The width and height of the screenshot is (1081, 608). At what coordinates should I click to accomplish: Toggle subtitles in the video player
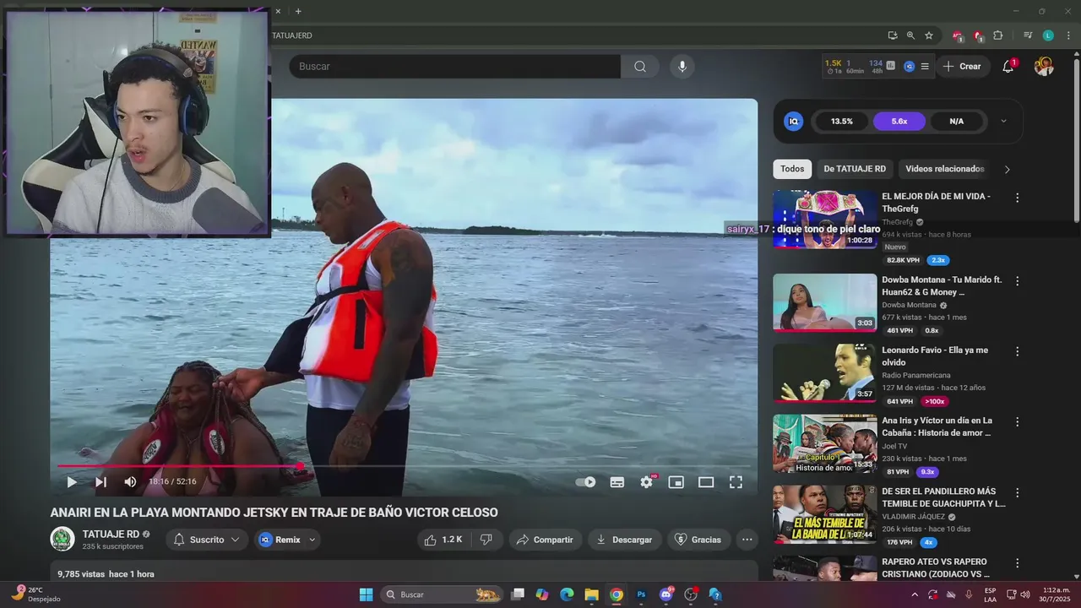click(617, 482)
